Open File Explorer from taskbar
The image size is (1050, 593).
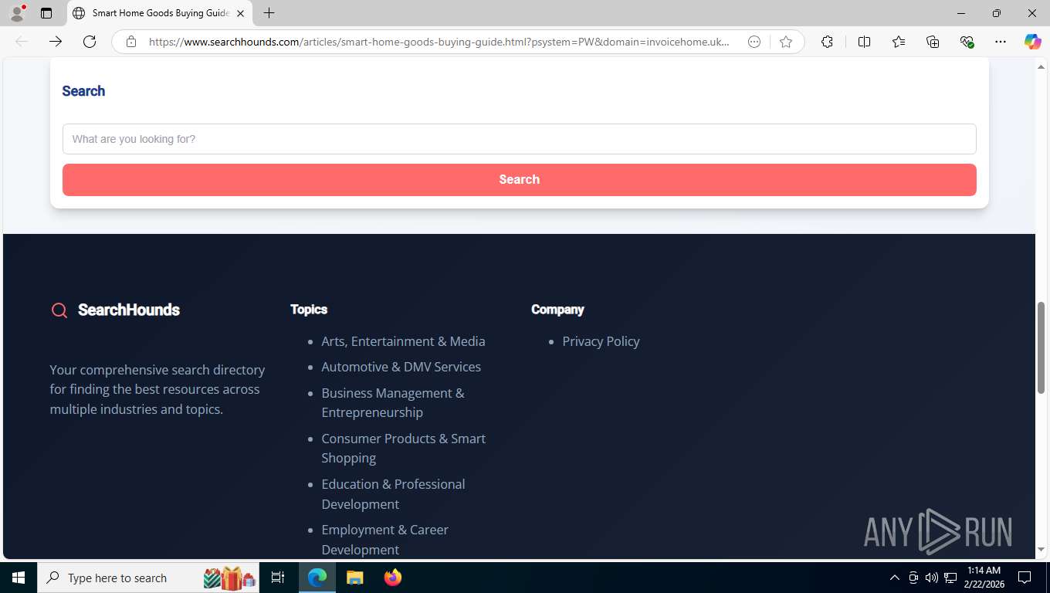354,578
